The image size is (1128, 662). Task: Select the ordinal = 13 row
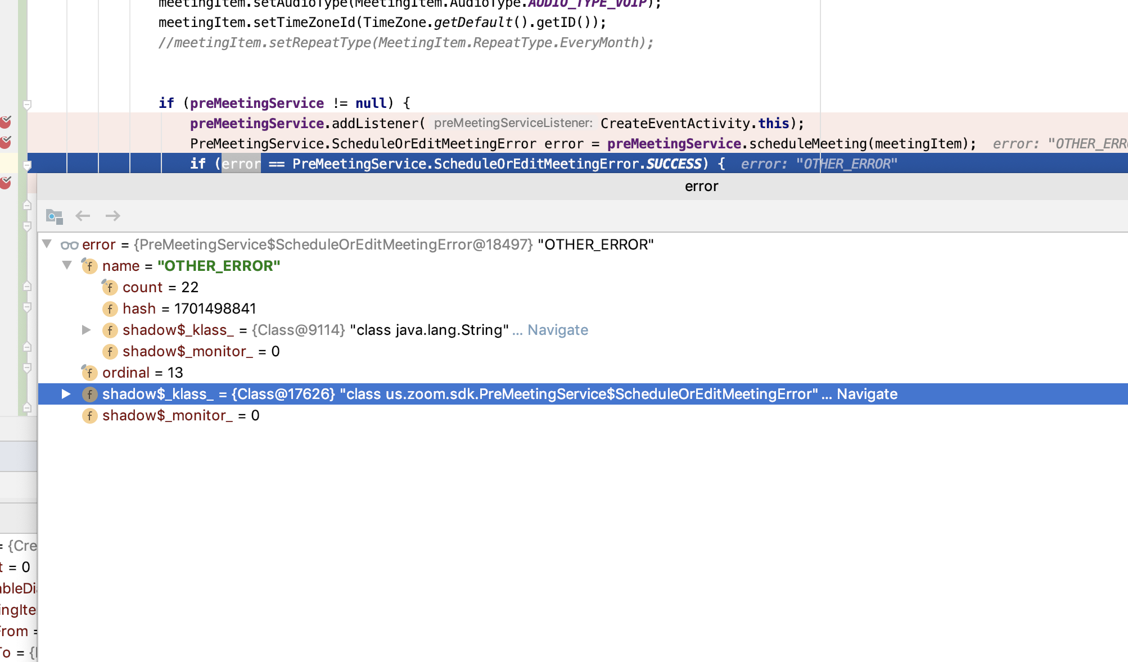point(142,373)
